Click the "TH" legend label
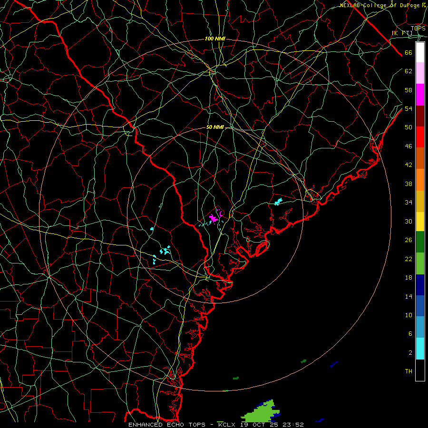 click(409, 371)
